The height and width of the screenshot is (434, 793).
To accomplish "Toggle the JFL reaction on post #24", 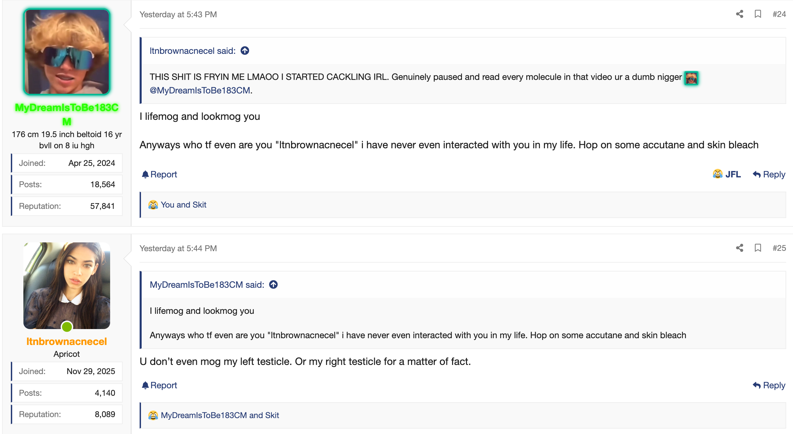I will 727,174.
